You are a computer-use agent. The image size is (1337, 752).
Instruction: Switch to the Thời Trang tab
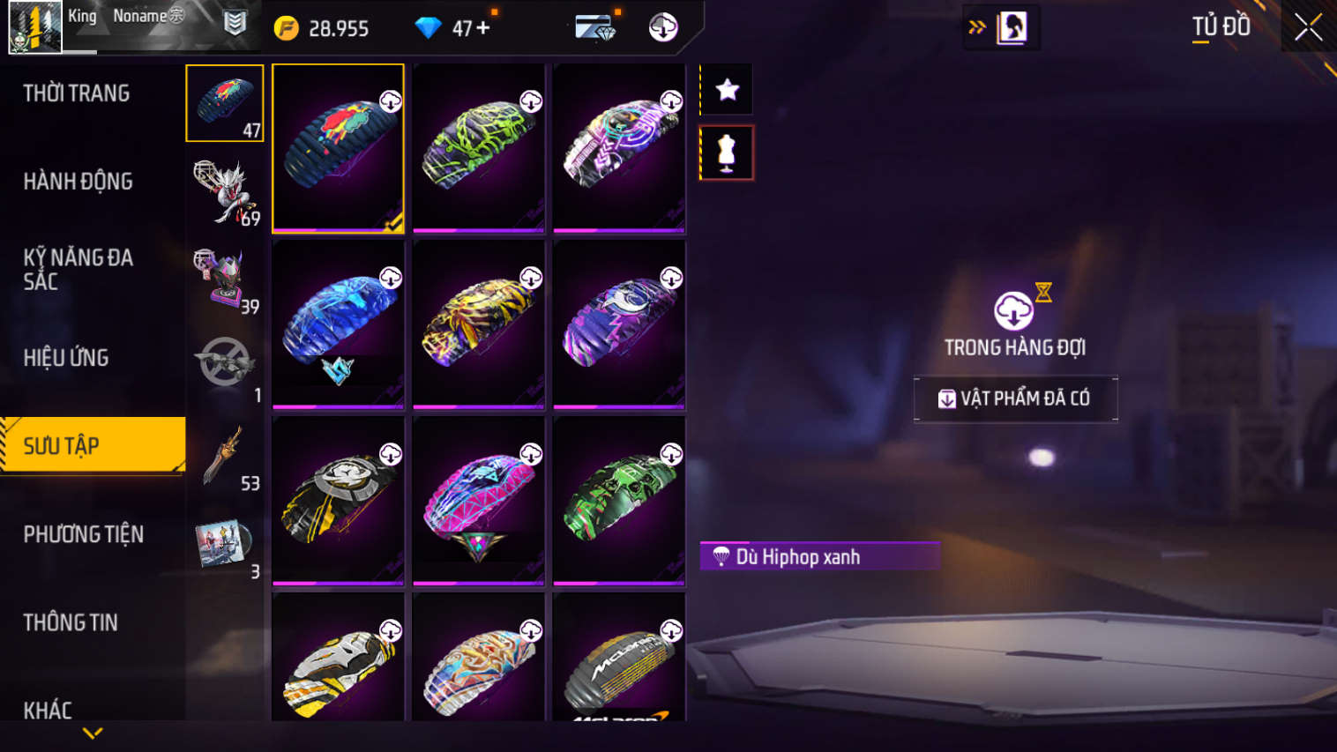[x=77, y=93]
